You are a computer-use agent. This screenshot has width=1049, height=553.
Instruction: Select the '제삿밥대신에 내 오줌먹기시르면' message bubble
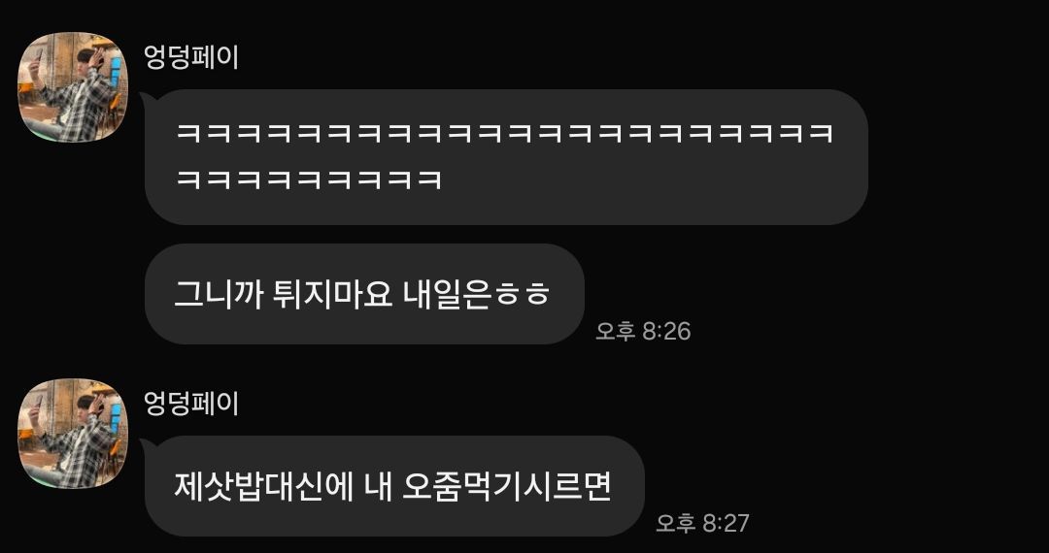click(x=394, y=486)
